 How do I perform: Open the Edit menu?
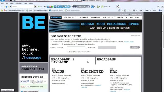[x=7, y=3]
